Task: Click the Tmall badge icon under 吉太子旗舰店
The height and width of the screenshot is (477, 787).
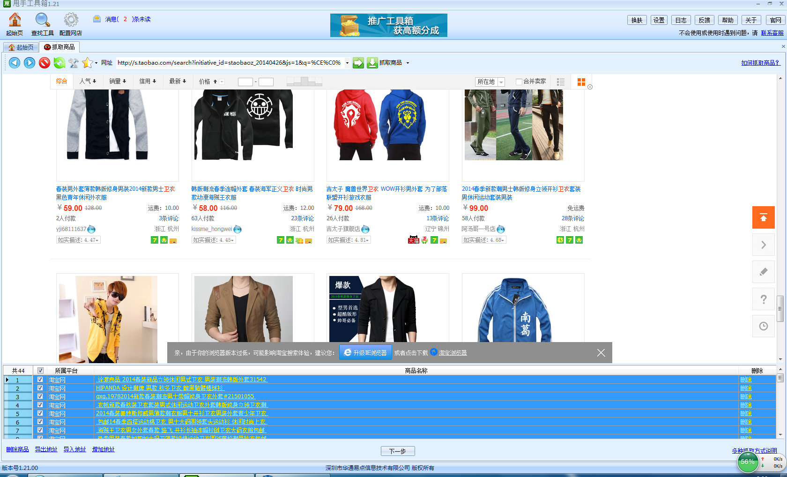Action: [x=413, y=240]
